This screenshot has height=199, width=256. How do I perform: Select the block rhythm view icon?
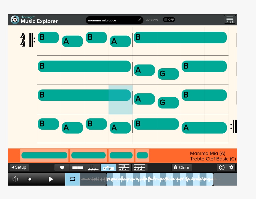coord(77,168)
